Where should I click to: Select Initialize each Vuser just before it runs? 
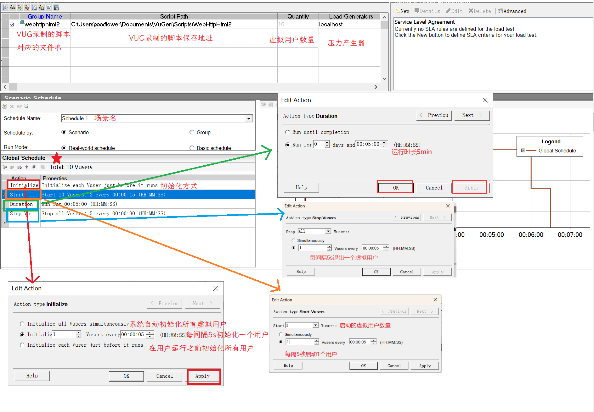[22, 345]
